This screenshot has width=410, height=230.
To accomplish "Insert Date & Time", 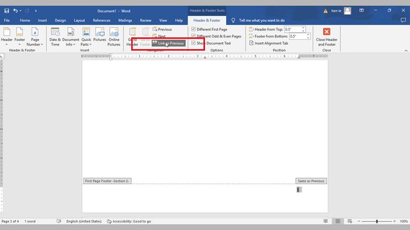I will point(55,36).
